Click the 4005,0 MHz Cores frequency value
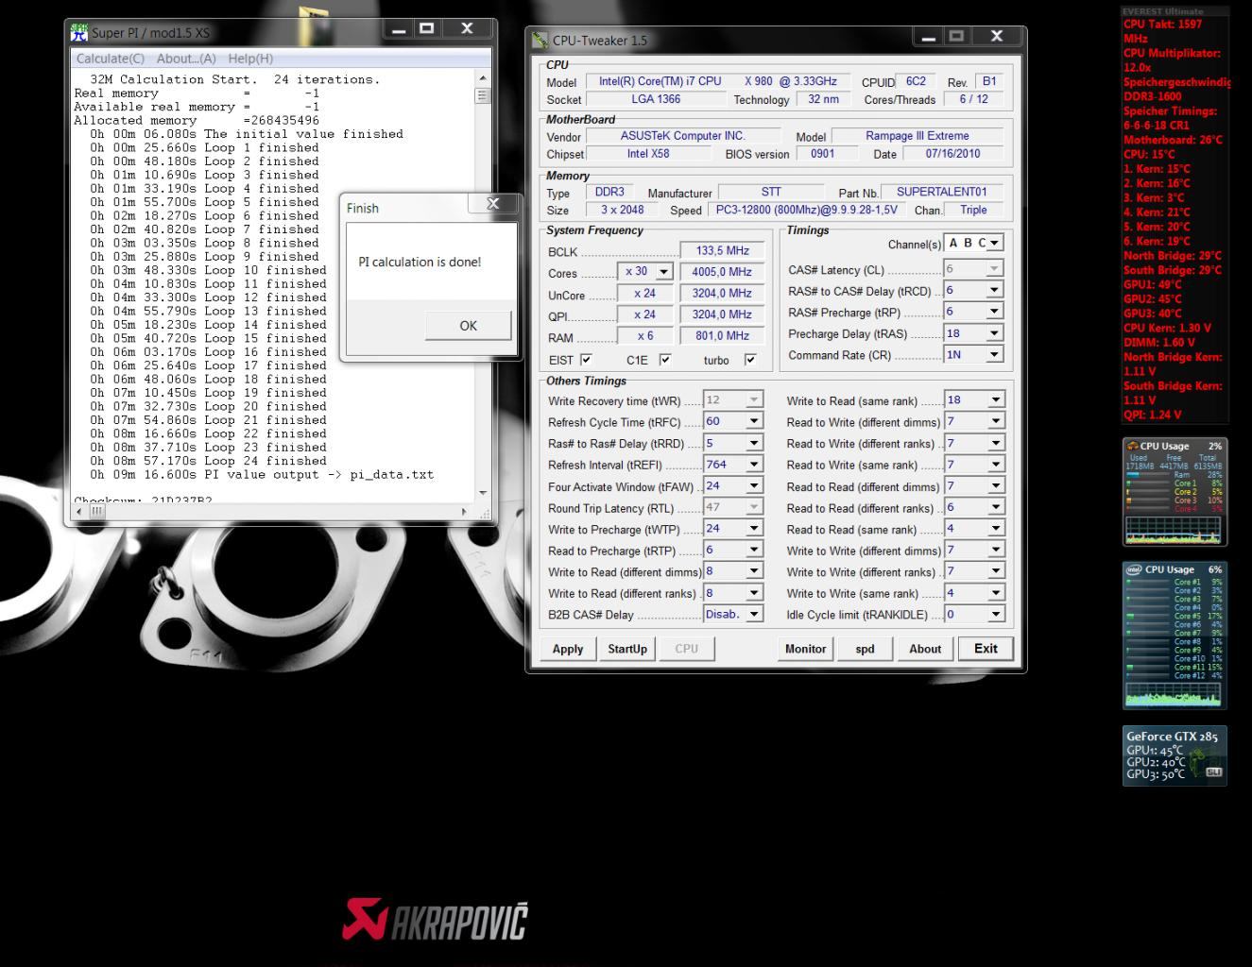The width and height of the screenshot is (1252, 967). point(722,272)
